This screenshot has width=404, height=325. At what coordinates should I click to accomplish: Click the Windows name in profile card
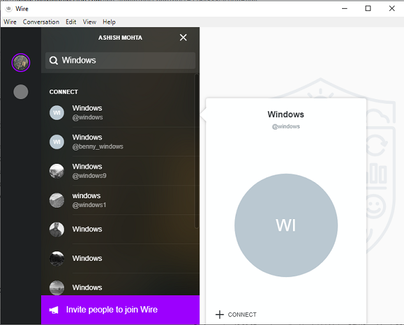[x=285, y=114]
